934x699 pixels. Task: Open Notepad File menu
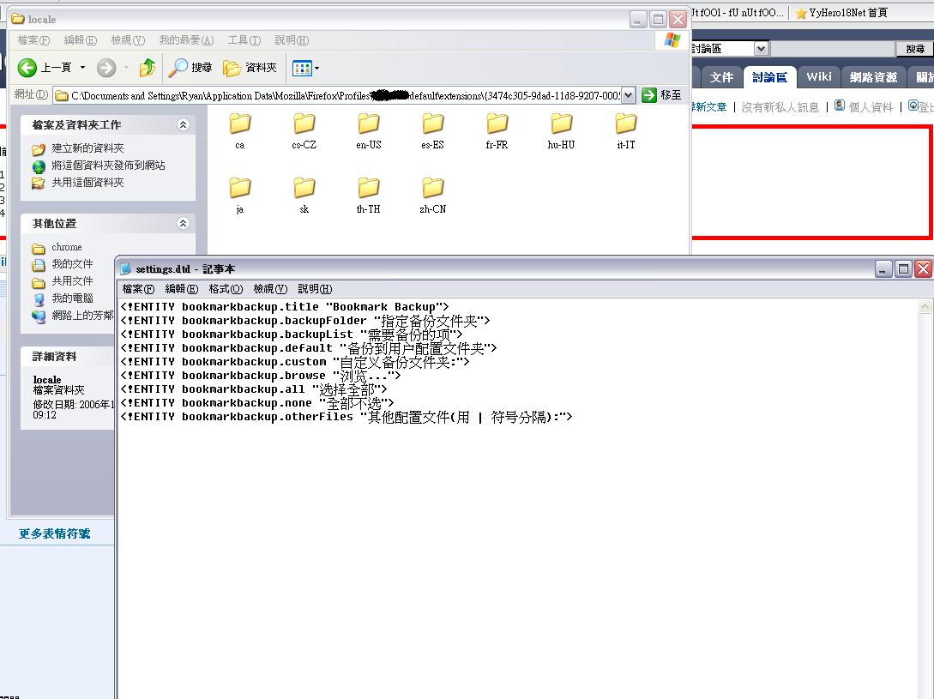click(x=138, y=289)
